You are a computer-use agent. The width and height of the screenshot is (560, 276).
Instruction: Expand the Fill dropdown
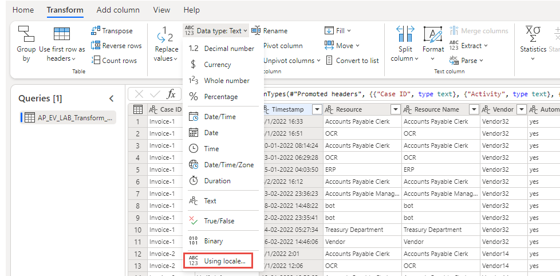click(338, 31)
